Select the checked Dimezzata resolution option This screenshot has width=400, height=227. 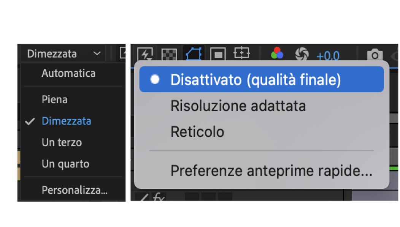(66, 121)
